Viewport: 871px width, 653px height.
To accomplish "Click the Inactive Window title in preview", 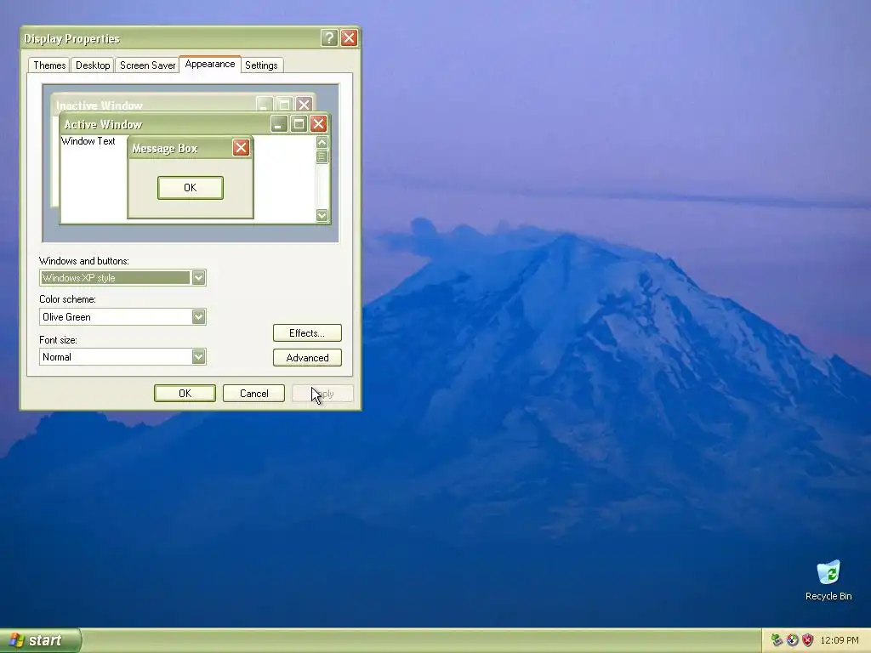I will pyautogui.click(x=99, y=105).
